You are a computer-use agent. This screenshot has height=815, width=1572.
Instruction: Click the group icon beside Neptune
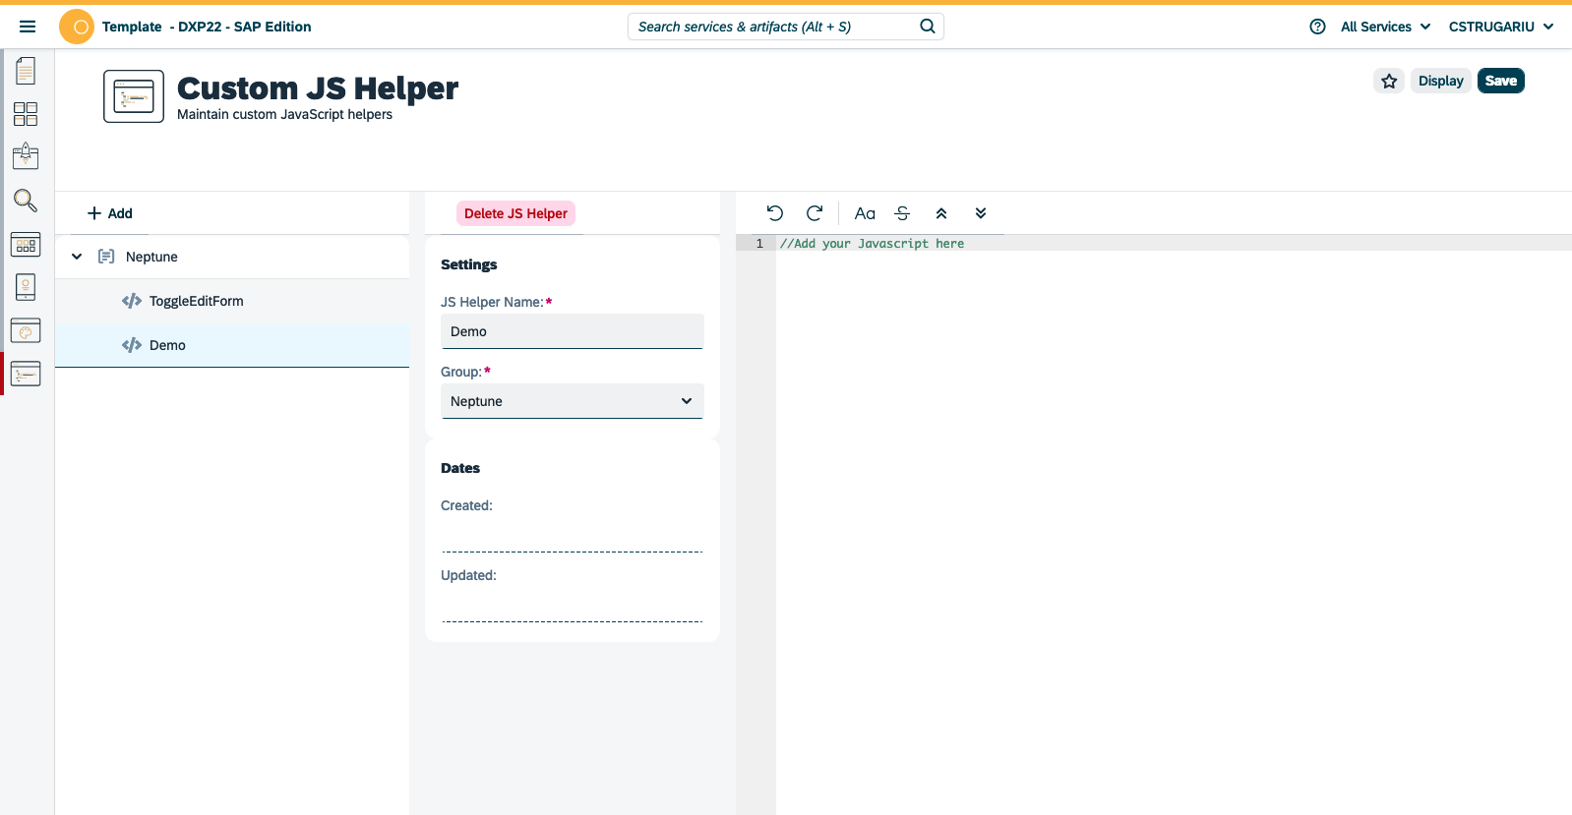(106, 257)
